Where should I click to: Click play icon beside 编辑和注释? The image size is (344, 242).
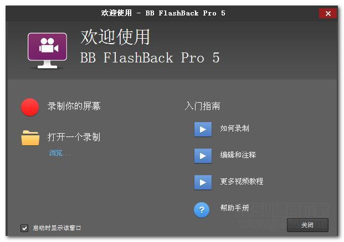point(203,156)
